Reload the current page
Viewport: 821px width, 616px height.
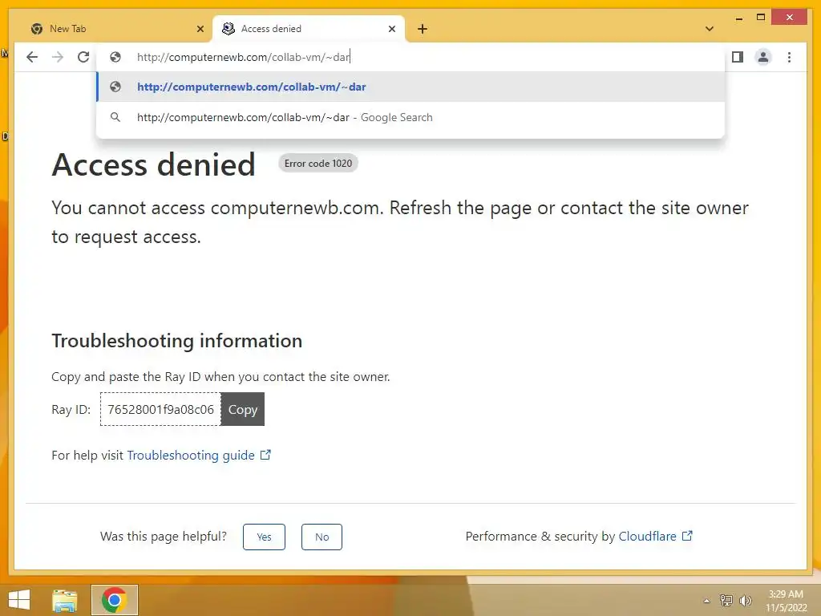pyautogui.click(x=83, y=57)
